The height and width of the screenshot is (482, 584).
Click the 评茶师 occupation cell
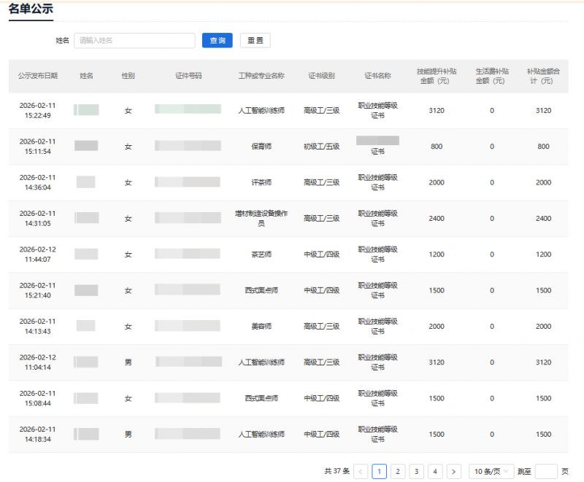[261, 182]
